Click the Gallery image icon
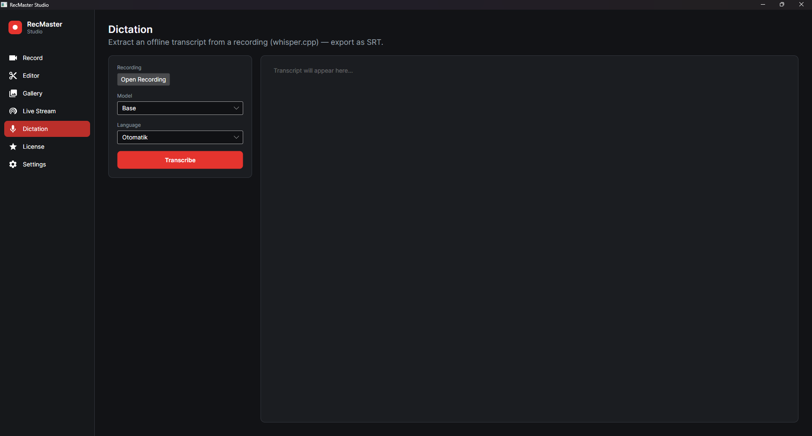 [x=13, y=93]
